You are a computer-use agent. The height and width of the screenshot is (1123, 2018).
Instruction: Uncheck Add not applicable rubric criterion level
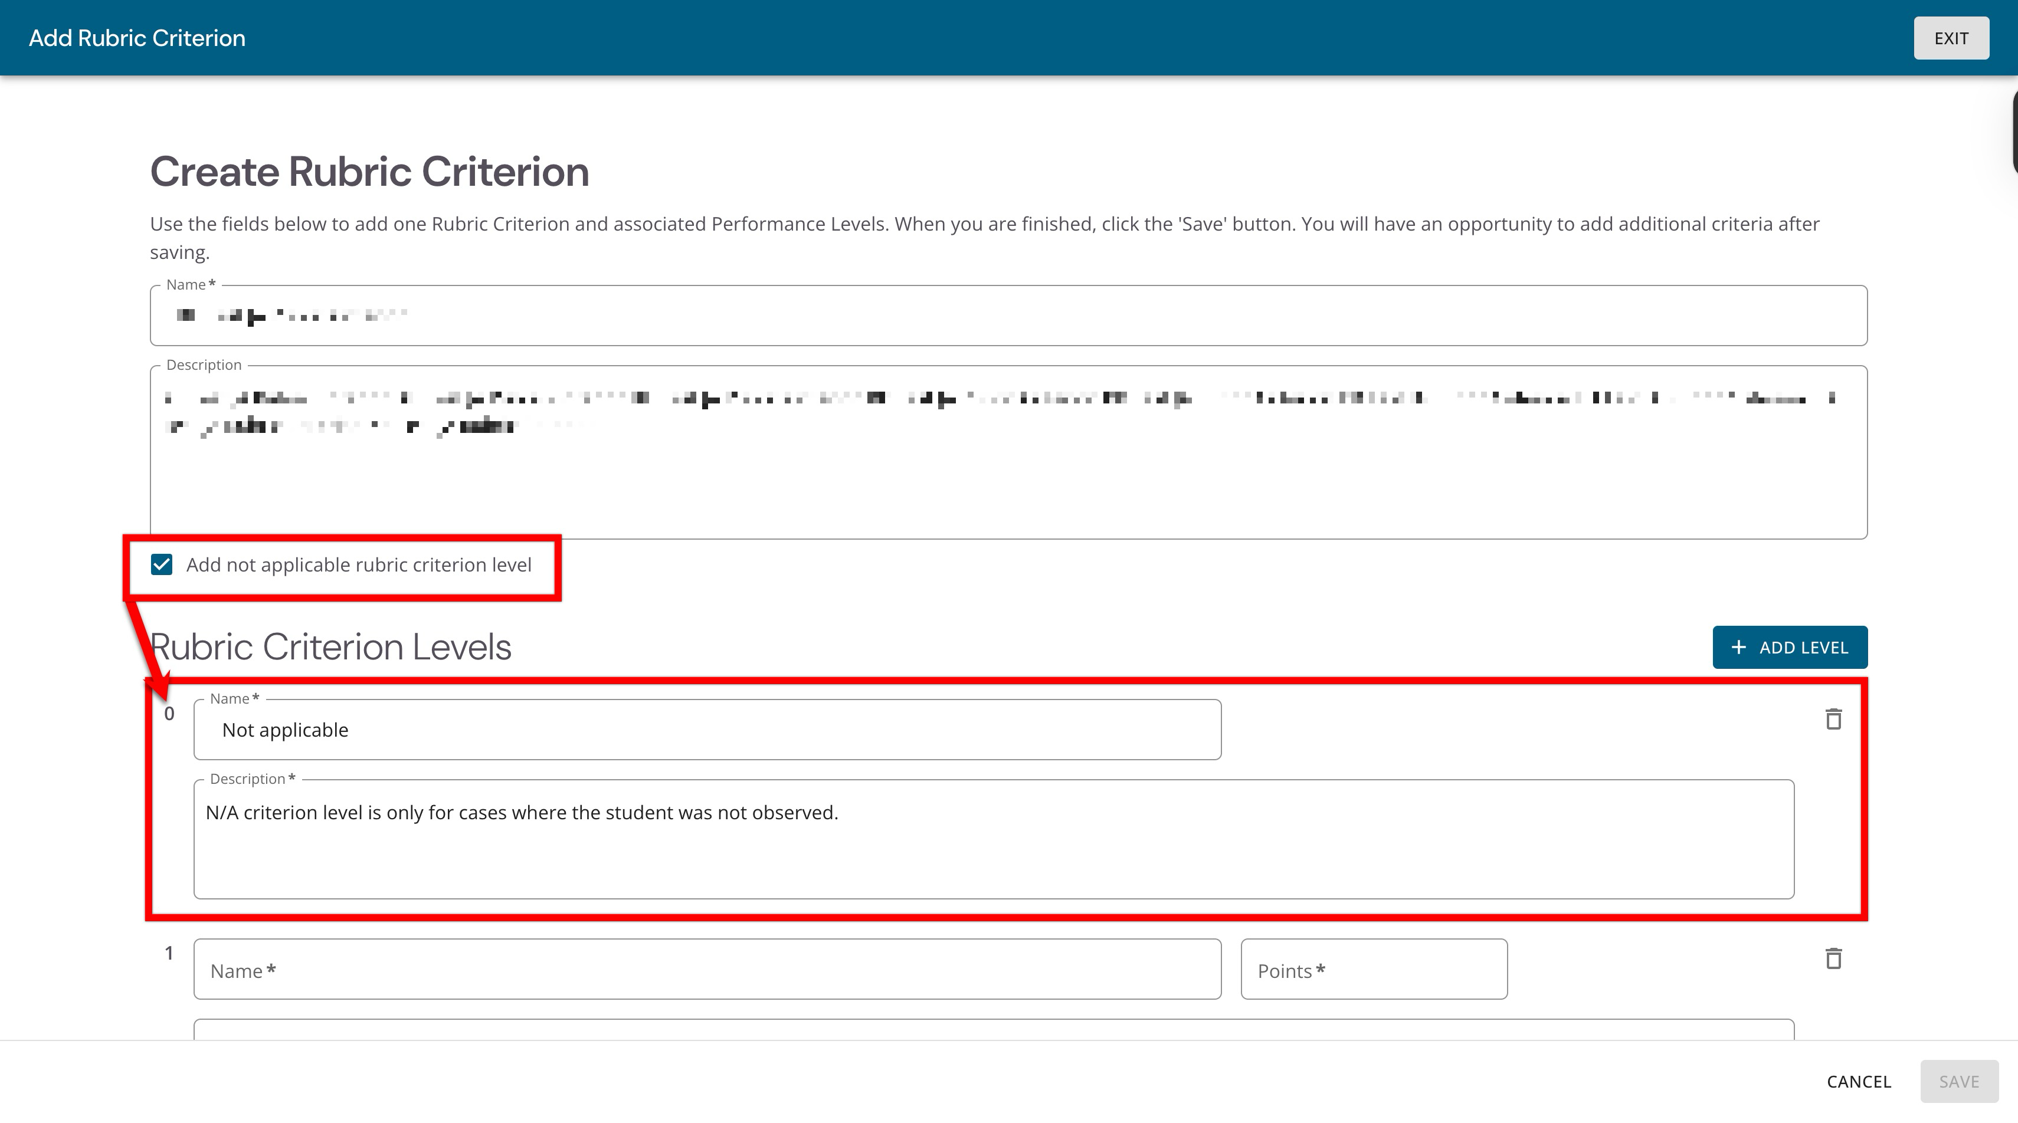point(161,564)
